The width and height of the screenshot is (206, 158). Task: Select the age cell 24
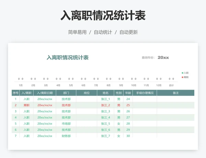click(x=128, y=99)
